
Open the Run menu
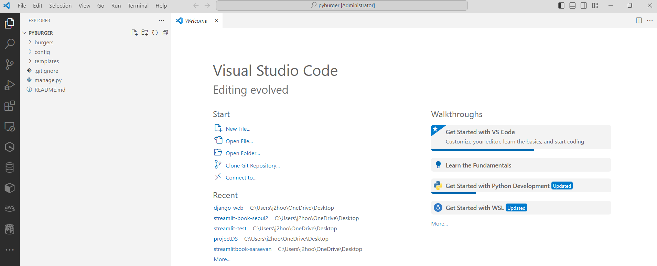[x=116, y=5]
